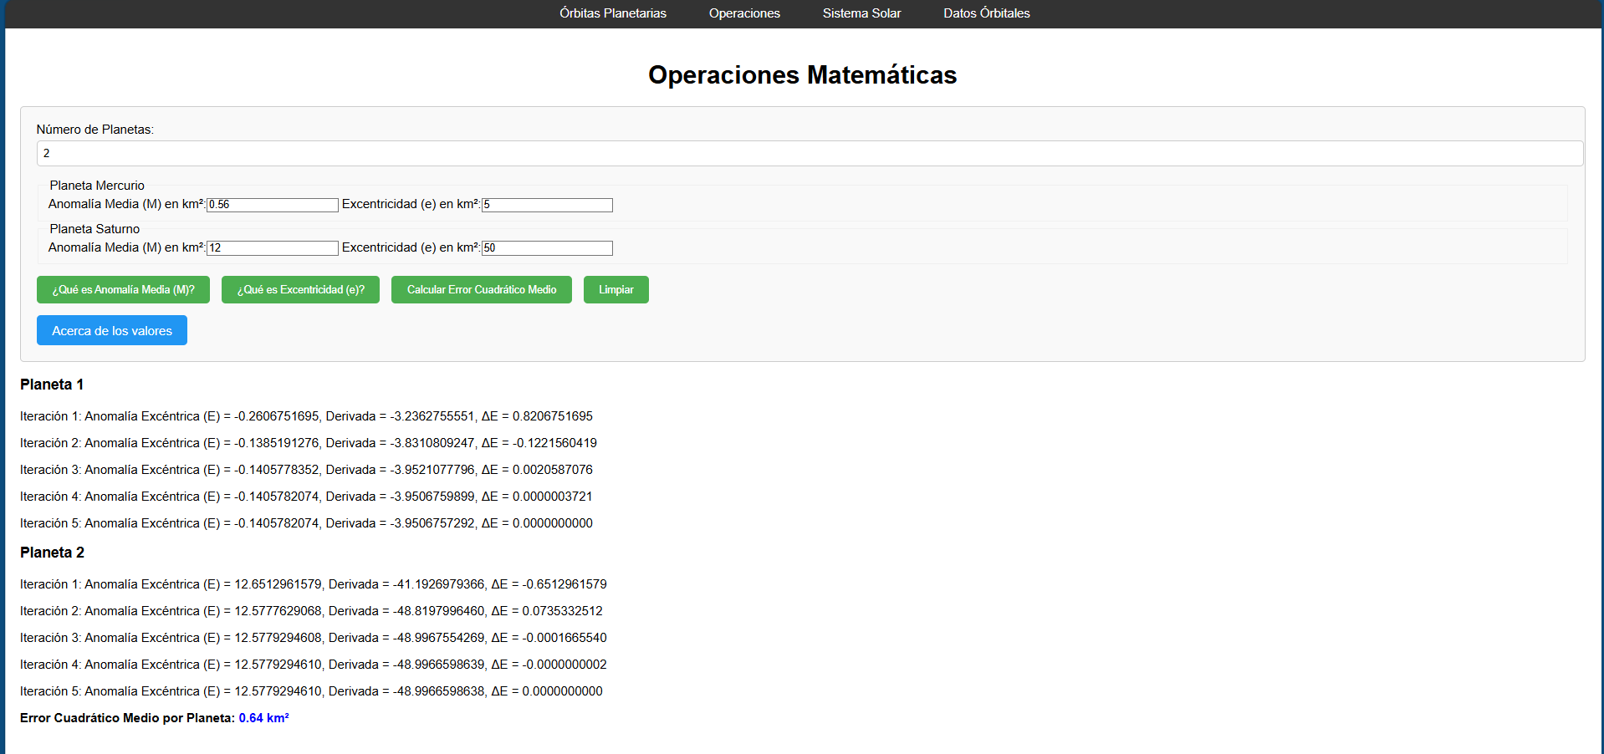Screen dimensions: 1604x754
Task: Open the Sistema Solar page
Action: [861, 13]
